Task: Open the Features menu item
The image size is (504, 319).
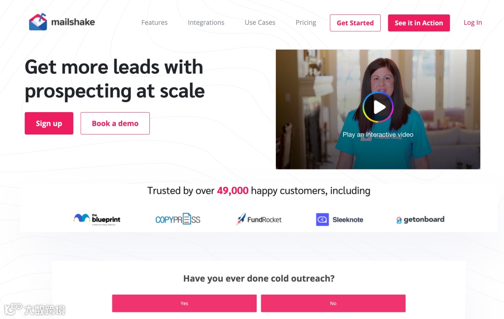Action: 154,22
